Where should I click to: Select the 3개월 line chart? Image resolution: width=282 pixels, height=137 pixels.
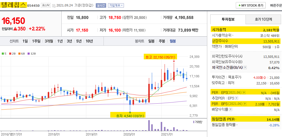[49, 41]
